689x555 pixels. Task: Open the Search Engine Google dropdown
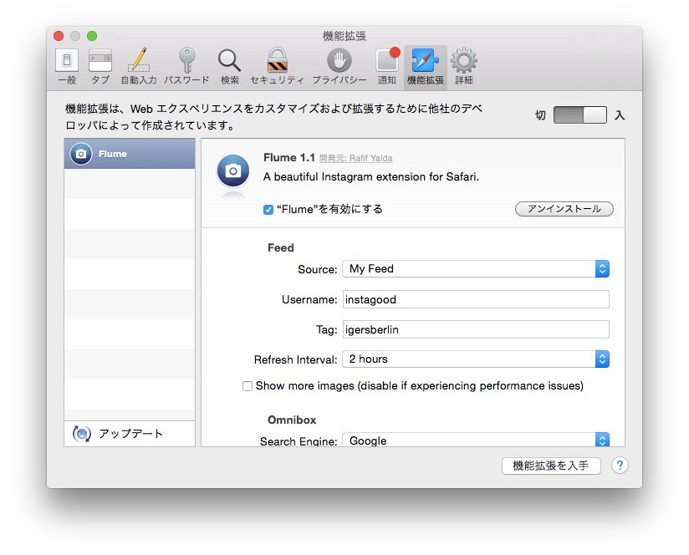(476, 440)
